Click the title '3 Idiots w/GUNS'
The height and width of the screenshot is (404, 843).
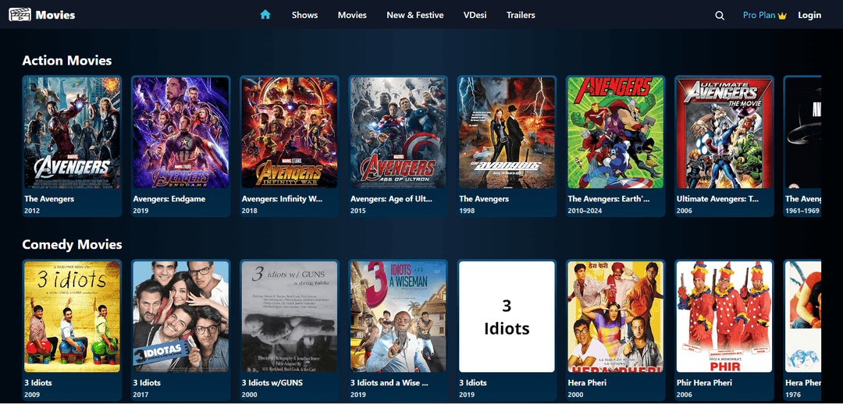(x=272, y=383)
